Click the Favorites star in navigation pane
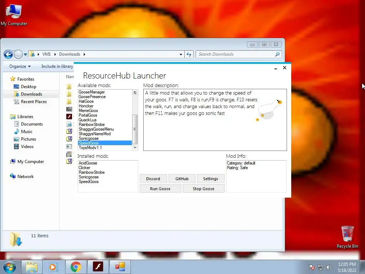The image size is (365, 274). [13, 79]
